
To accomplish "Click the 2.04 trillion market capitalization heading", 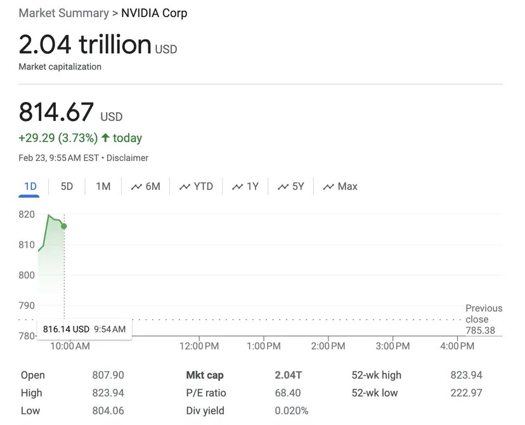I will coord(85,45).
